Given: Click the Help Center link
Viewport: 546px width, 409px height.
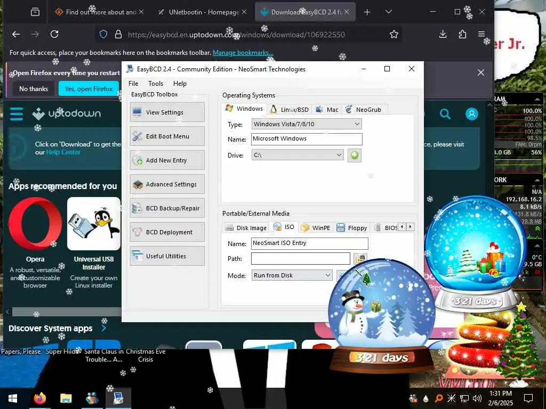Looking at the screenshot, I should pos(63,152).
